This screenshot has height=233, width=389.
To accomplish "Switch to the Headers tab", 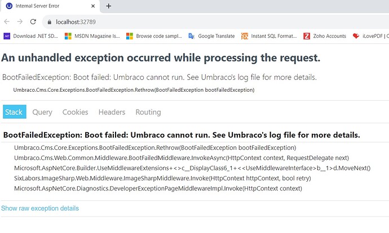I will coord(112,112).
